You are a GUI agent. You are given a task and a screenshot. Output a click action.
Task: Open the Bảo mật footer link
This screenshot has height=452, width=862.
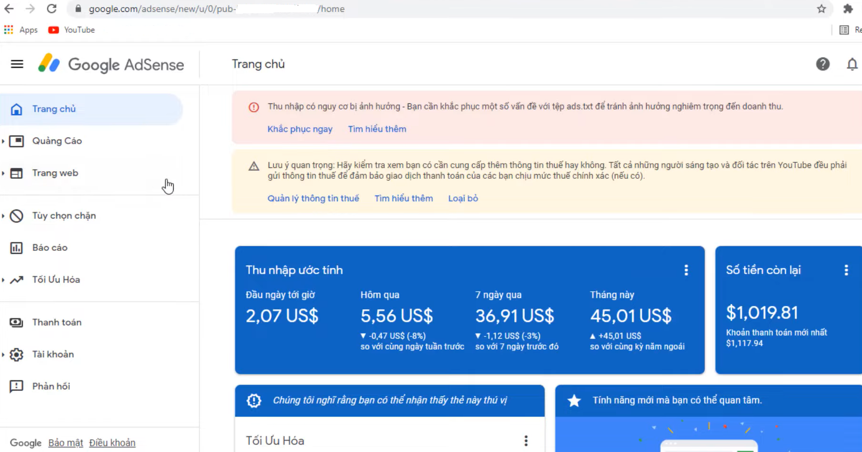pos(65,443)
